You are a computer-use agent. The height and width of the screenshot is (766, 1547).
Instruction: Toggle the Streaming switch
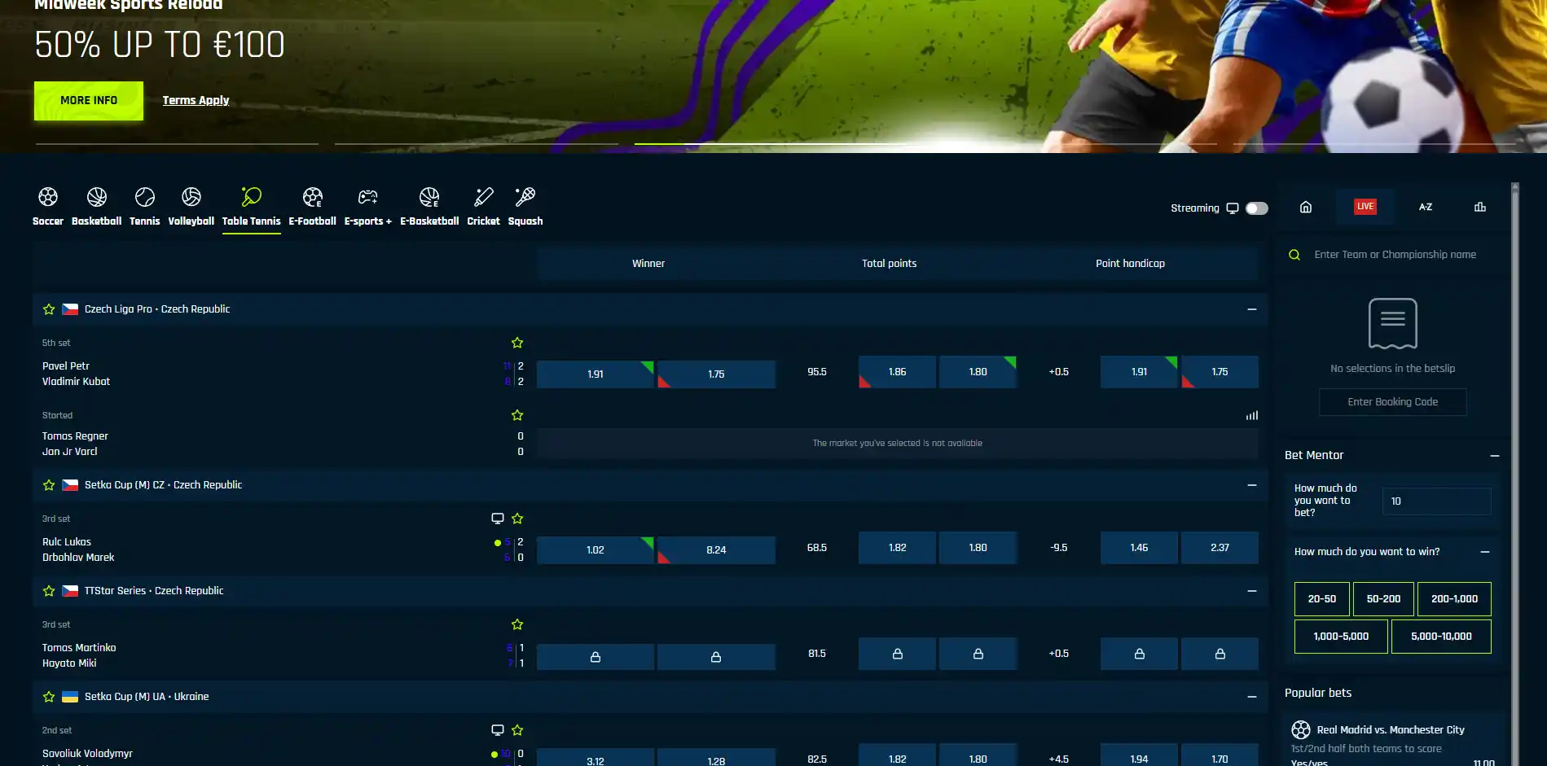click(1257, 208)
